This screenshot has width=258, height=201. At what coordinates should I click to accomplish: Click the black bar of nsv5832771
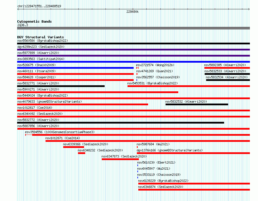(x=61, y=86)
